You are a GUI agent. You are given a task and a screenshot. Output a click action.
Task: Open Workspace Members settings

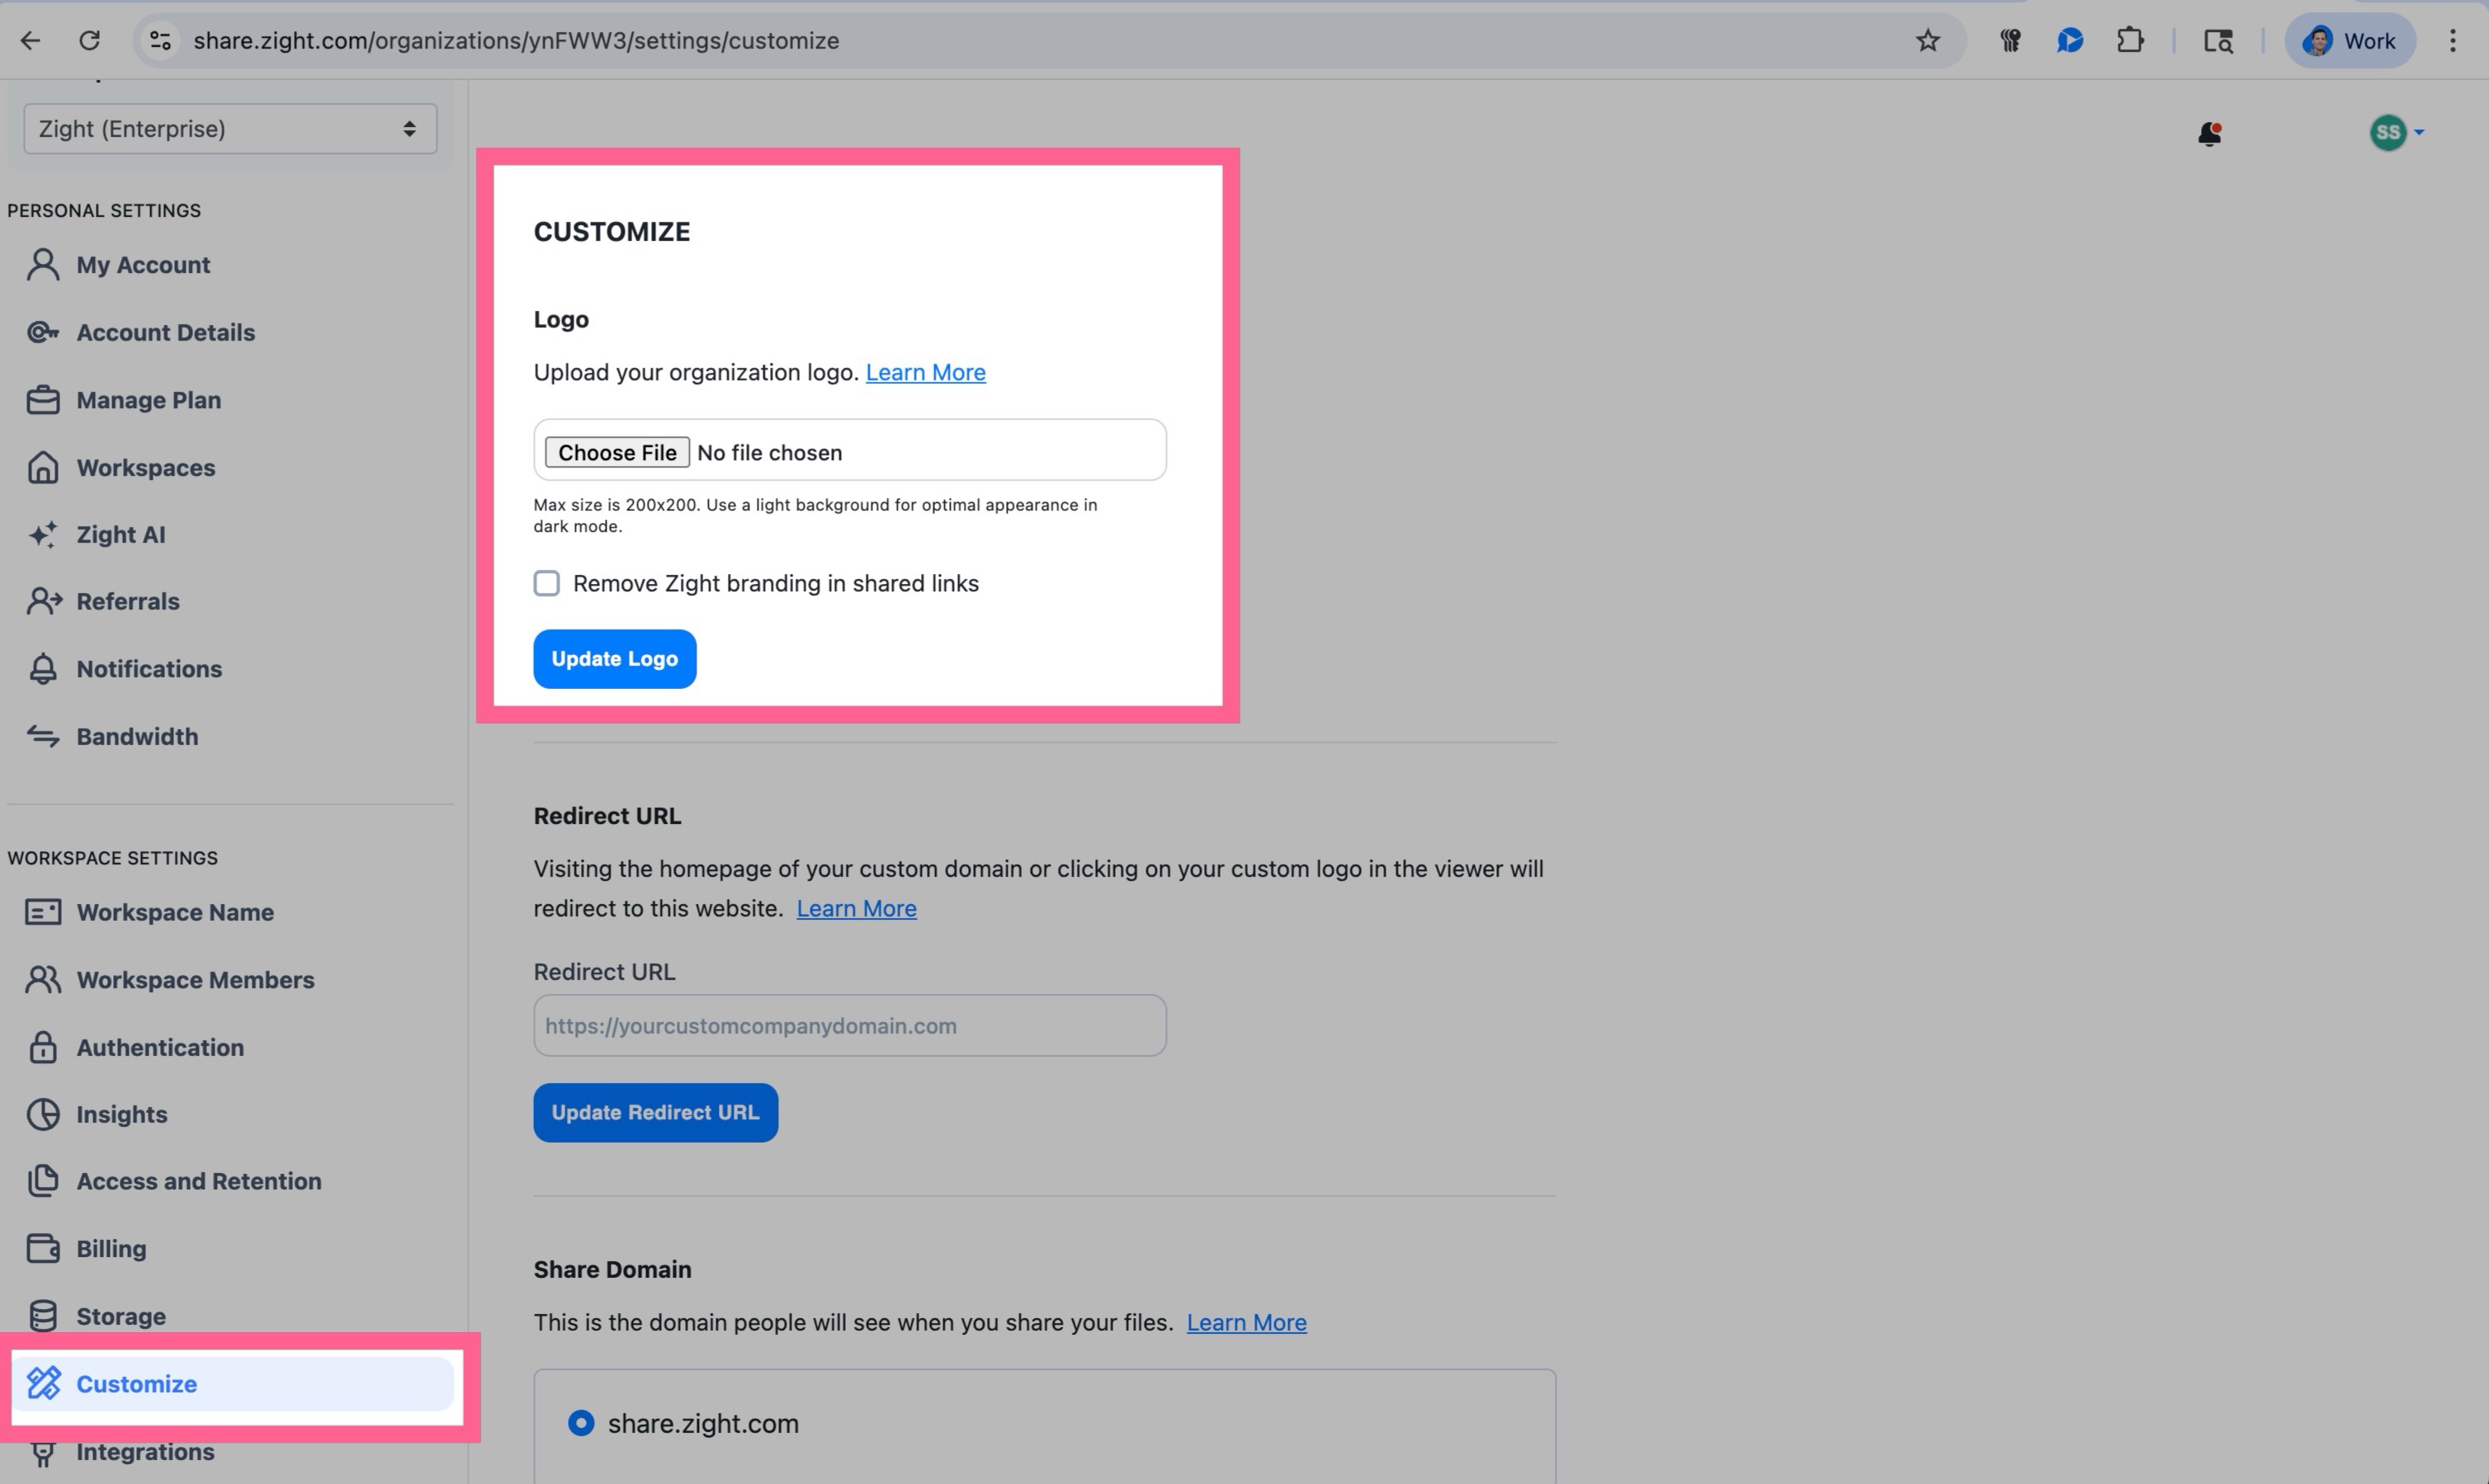pos(195,980)
